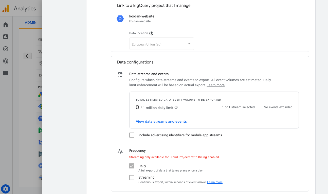328x194 pixels.
Task: Click the Analytics title text
Action: (x=25, y=8)
